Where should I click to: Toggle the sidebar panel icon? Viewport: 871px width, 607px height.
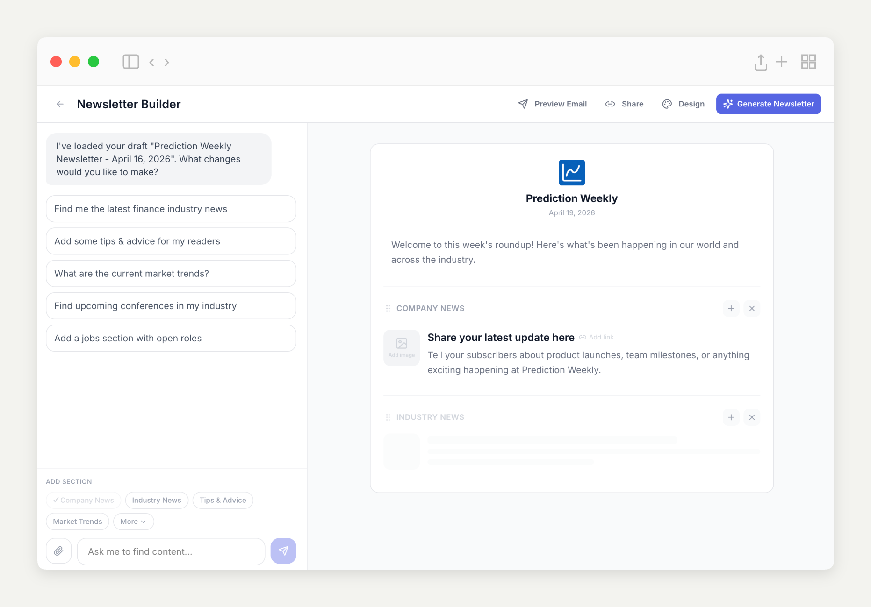(131, 62)
